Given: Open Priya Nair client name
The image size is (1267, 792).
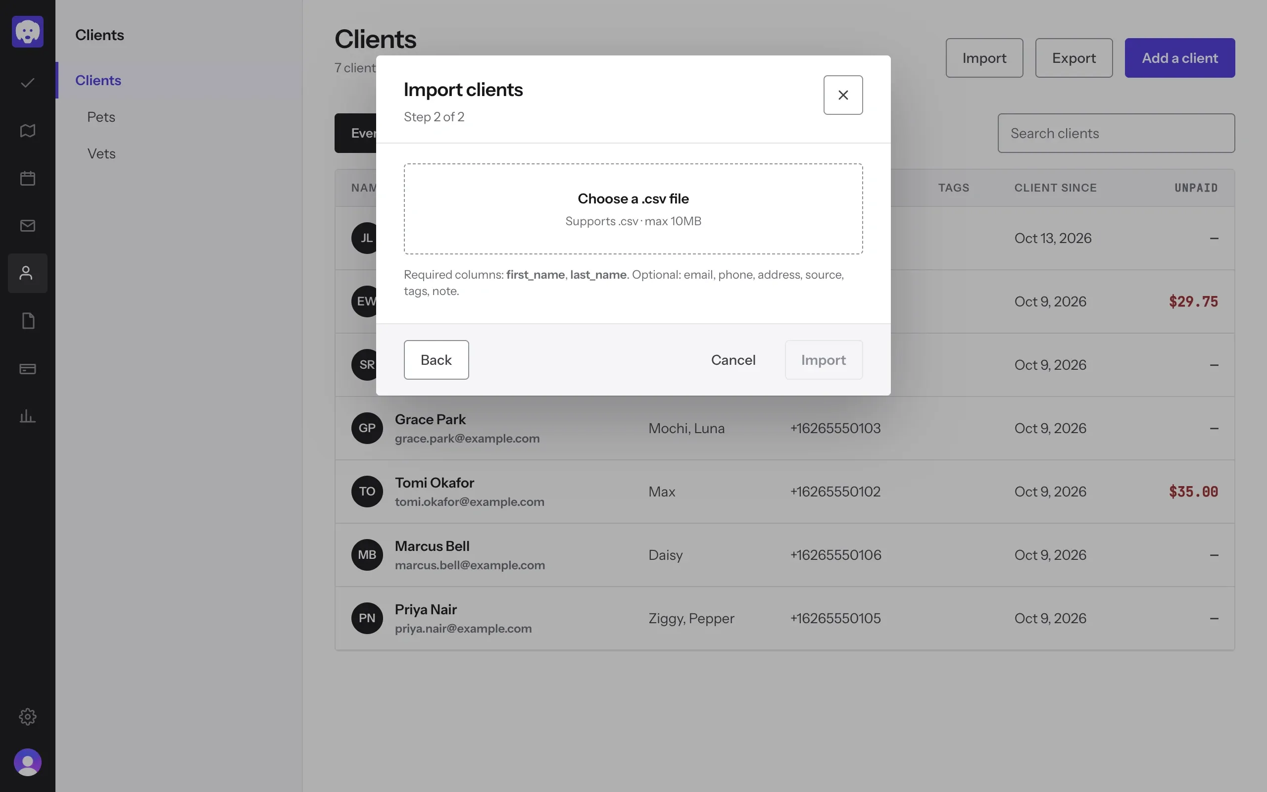Looking at the screenshot, I should pos(426,609).
